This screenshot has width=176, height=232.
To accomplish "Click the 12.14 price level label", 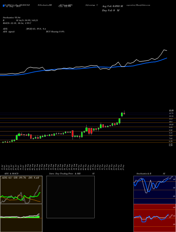I will 171,116.
